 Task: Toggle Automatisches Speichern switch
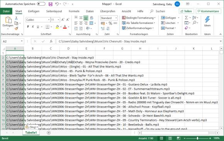point(41,4)
